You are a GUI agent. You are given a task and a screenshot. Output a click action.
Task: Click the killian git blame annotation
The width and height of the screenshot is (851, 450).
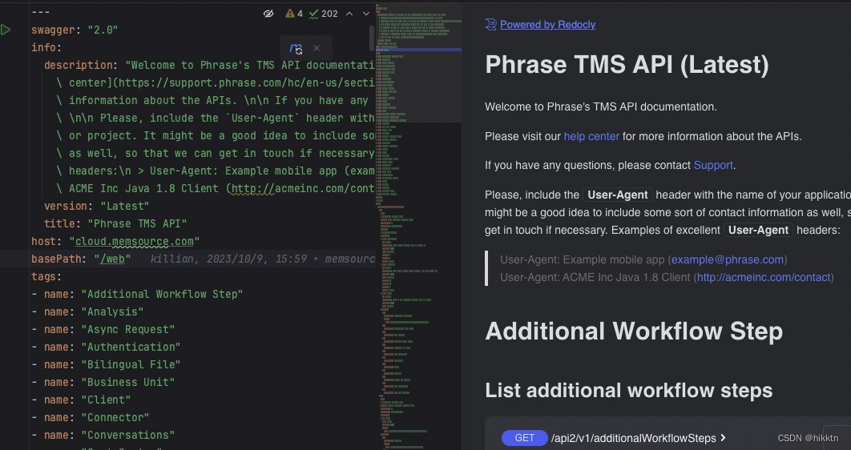pos(262,259)
